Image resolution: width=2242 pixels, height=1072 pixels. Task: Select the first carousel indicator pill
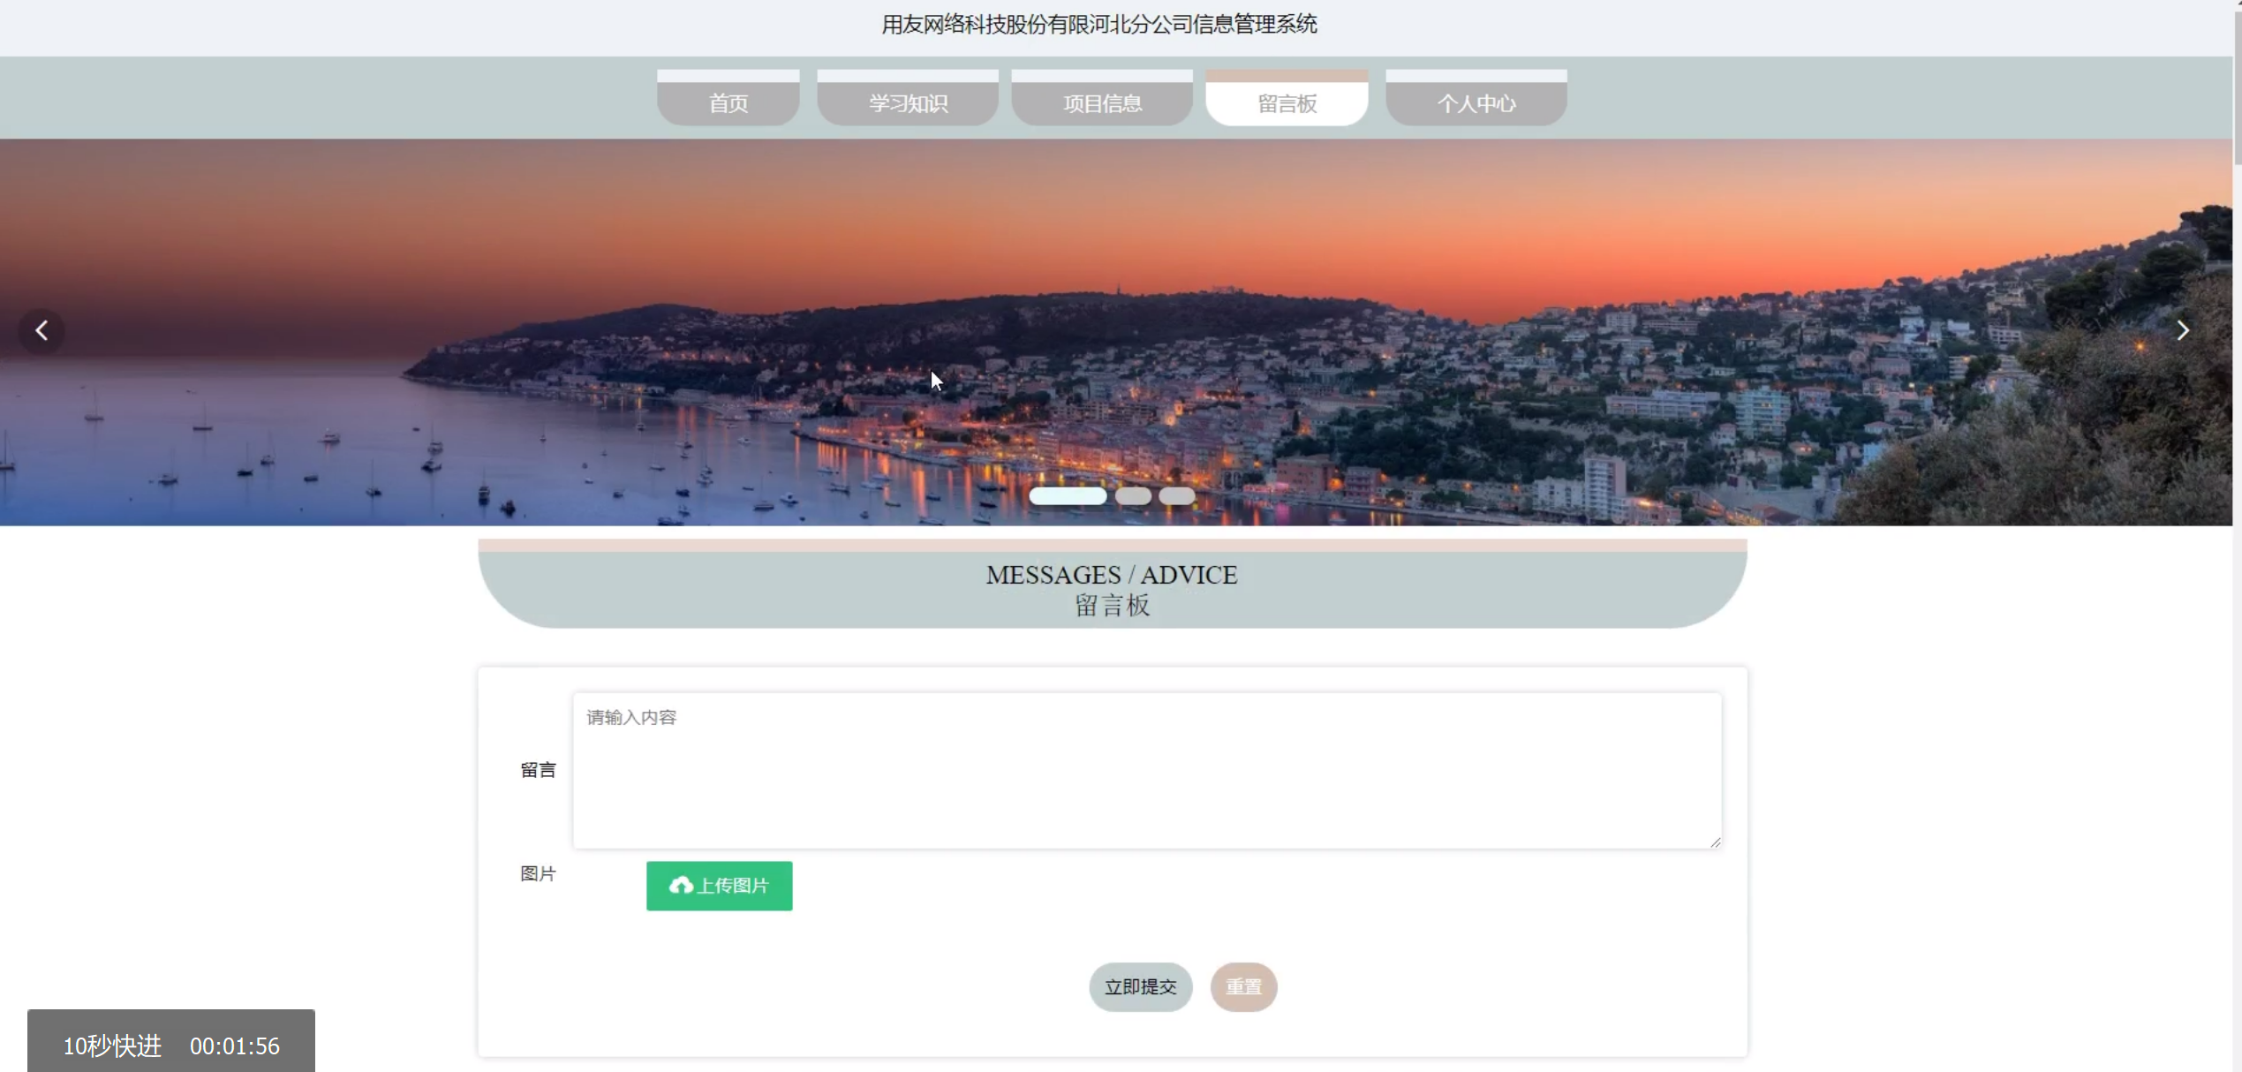pos(1067,496)
